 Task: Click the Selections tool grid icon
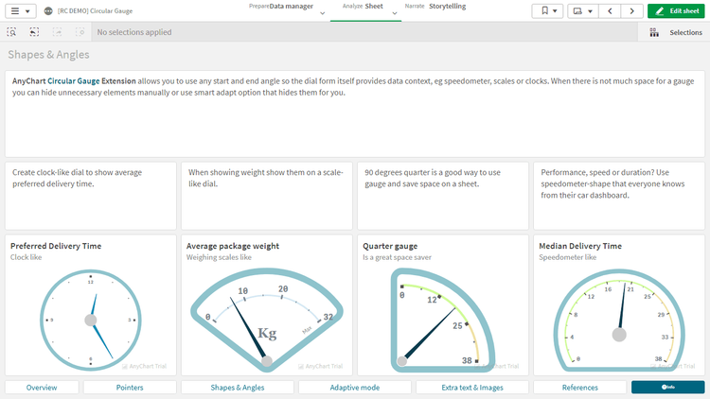(654, 32)
